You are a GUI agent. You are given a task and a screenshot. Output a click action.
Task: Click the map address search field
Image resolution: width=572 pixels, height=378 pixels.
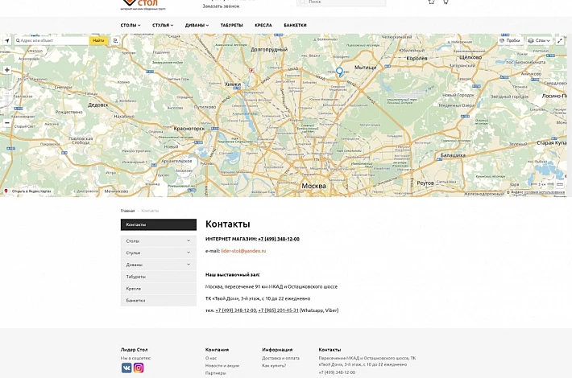click(x=52, y=41)
